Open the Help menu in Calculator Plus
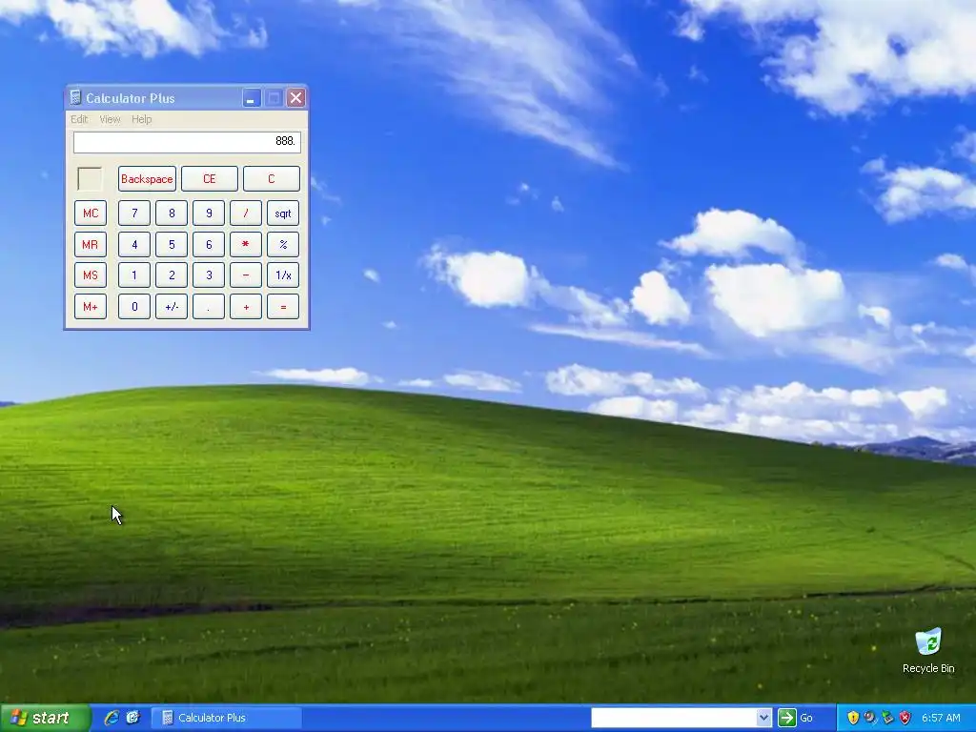 click(141, 119)
